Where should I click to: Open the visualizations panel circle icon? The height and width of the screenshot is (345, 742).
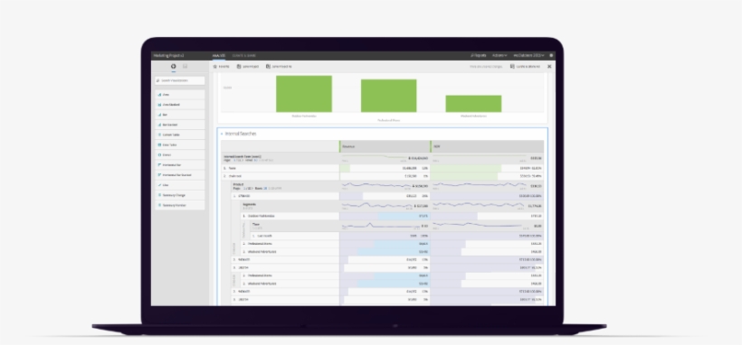[x=174, y=67]
